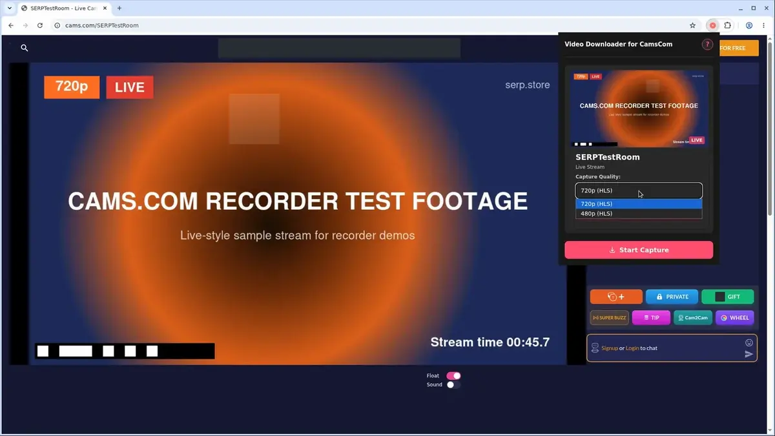The width and height of the screenshot is (775, 436).
Task: Select the 720p (HLS) option
Action: (x=639, y=203)
